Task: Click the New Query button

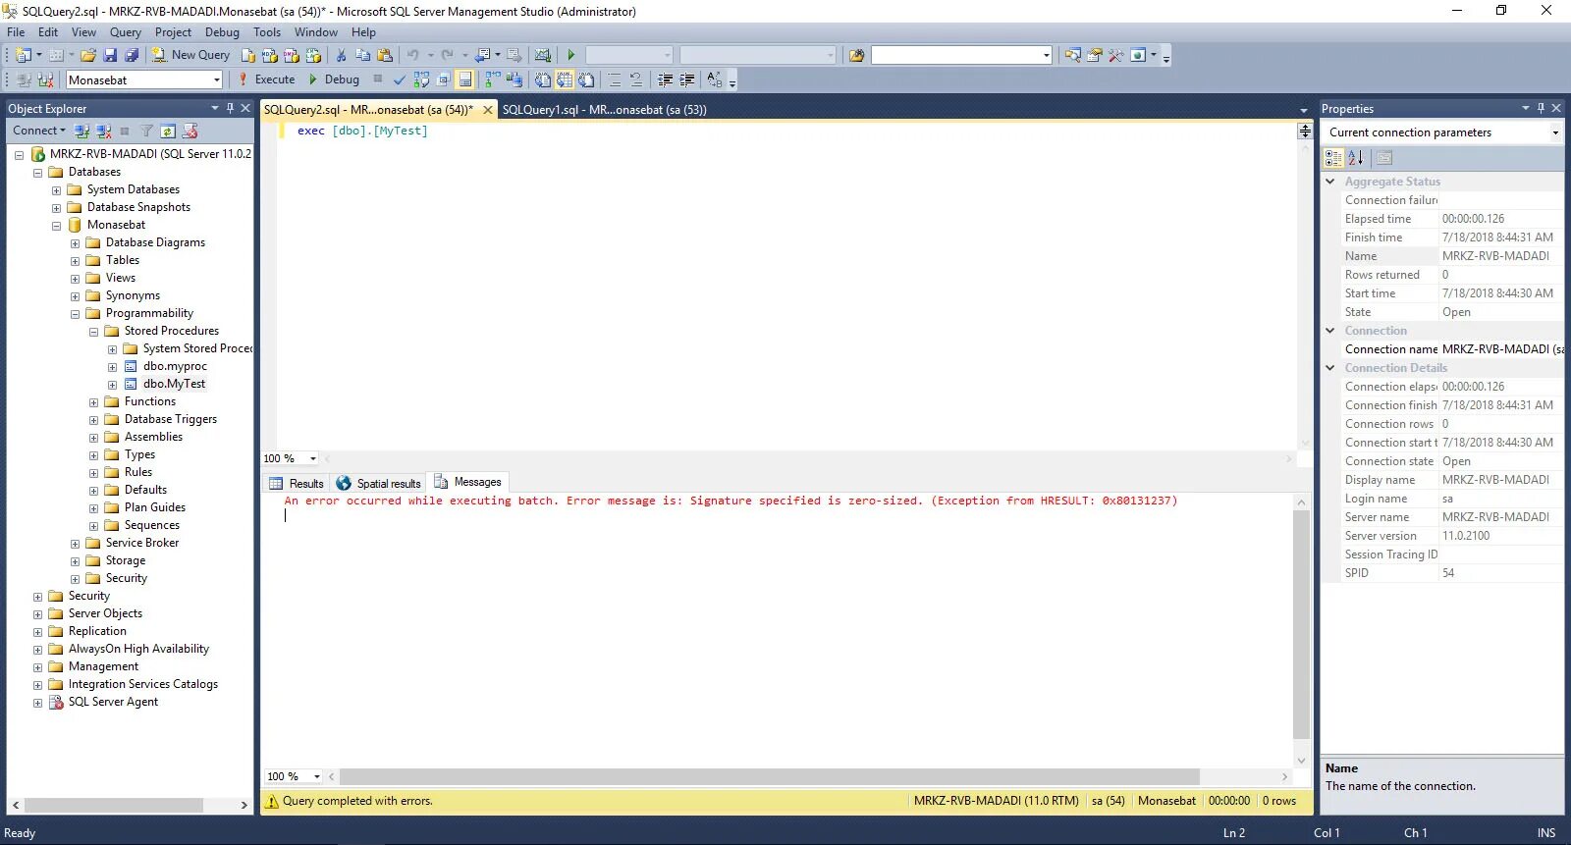Action: tap(190, 55)
